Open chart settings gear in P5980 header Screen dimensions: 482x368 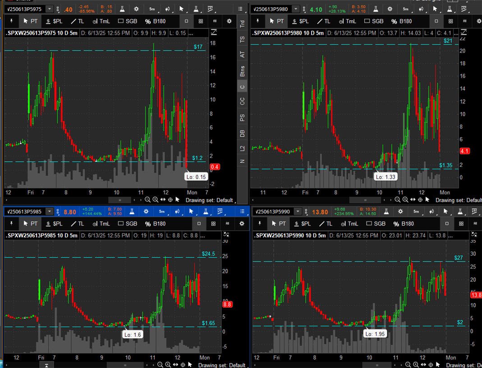[x=390, y=9]
